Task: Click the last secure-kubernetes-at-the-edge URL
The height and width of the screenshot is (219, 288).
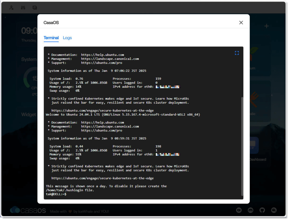Action: tap(103, 178)
